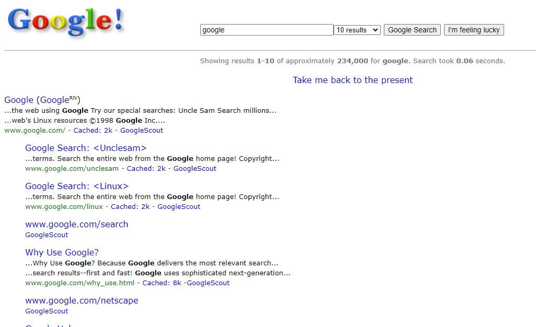Open the www.google.com/search result link
Viewport: 536px width, 327px height.
point(76,224)
